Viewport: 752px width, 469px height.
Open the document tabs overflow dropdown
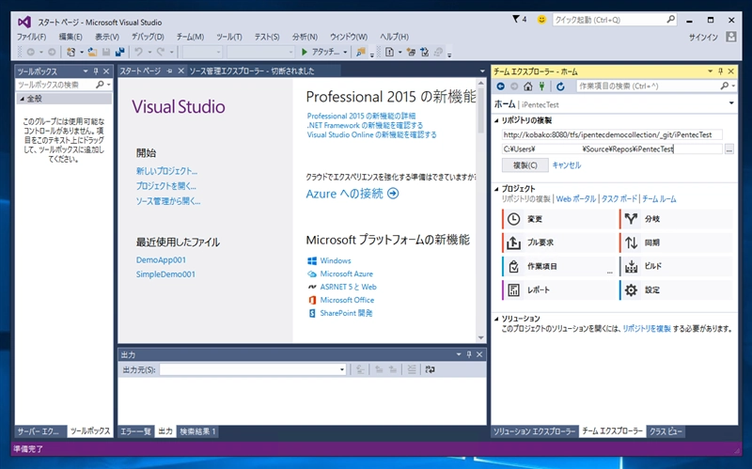pos(482,71)
